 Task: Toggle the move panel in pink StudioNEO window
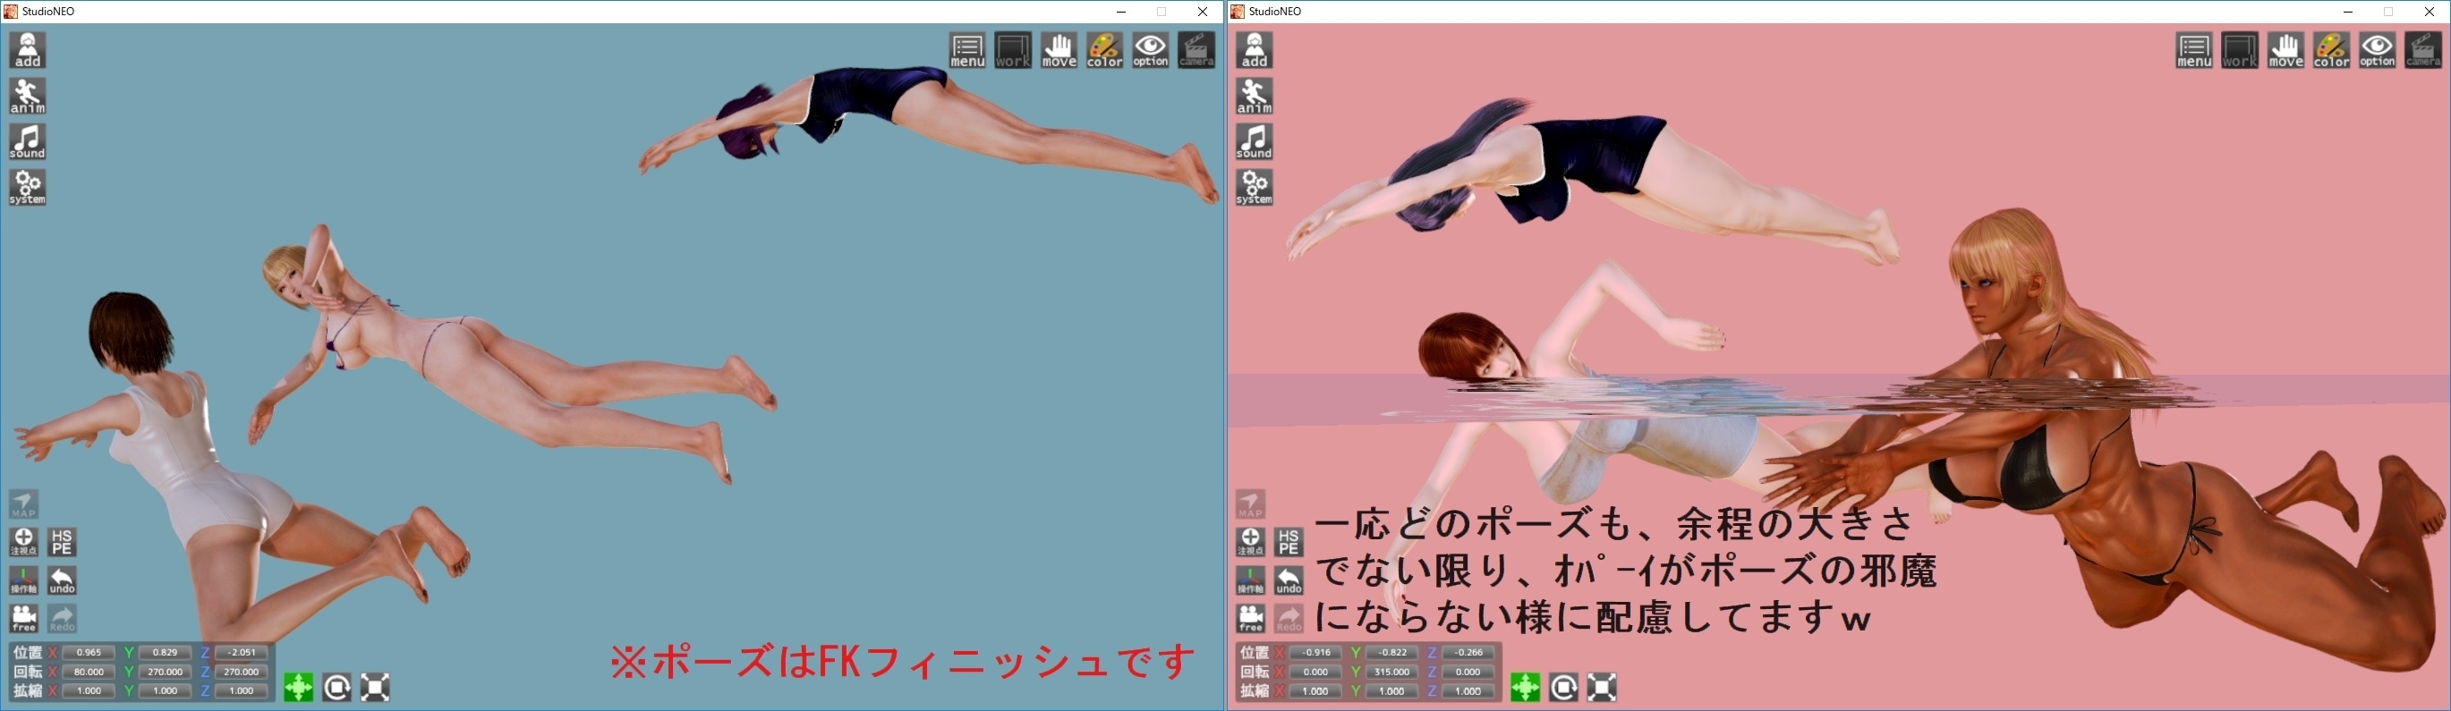click(2285, 50)
